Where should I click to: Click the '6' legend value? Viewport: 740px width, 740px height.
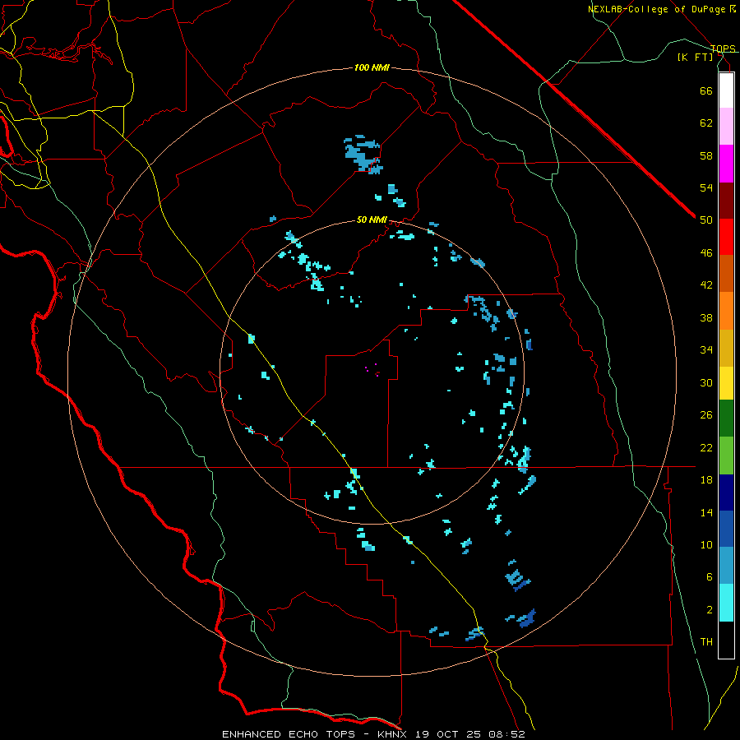click(710, 577)
